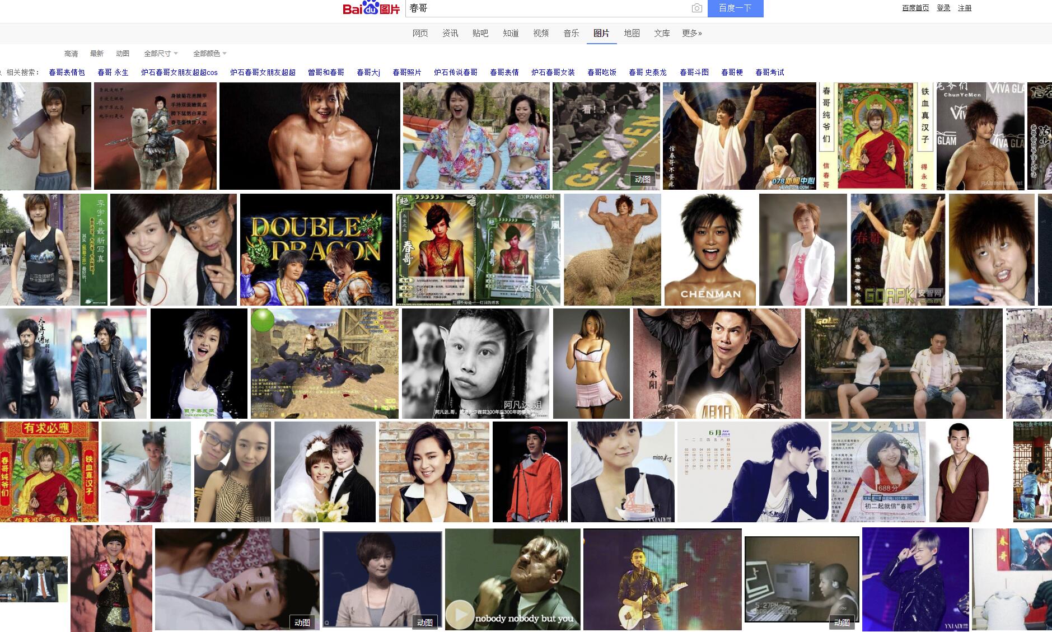Enable the 最新 filter
The height and width of the screenshot is (632, 1052).
[x=97, y=54]
